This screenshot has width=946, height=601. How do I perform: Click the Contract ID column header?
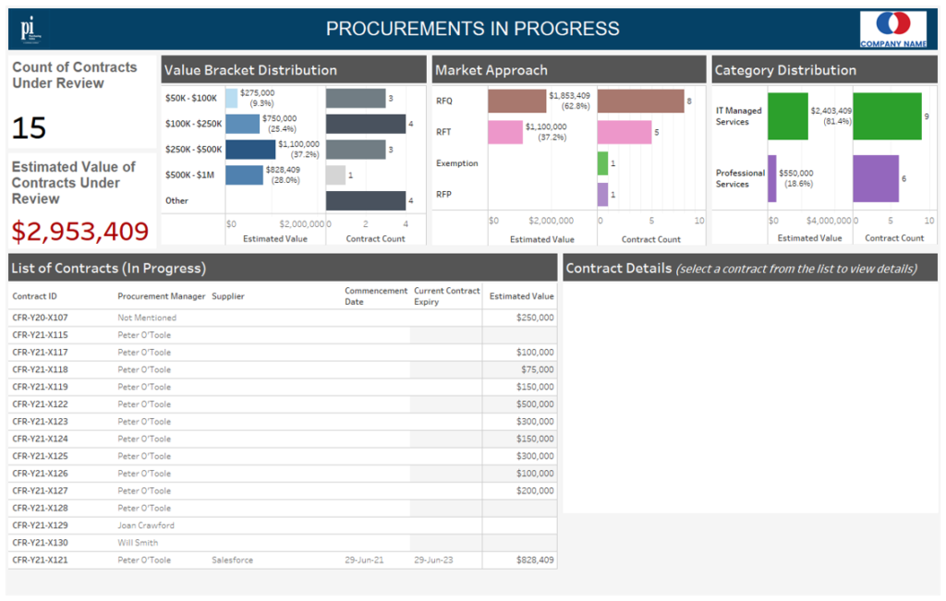(x=34, y=295)
